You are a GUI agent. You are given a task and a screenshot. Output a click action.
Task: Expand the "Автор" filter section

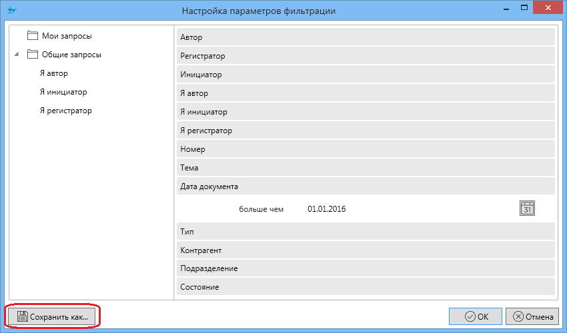pos(366,37)
